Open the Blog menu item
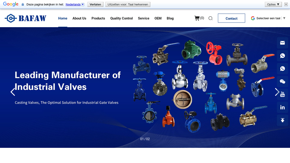Viewport: 290px width, 163px height. pos(170,18)
